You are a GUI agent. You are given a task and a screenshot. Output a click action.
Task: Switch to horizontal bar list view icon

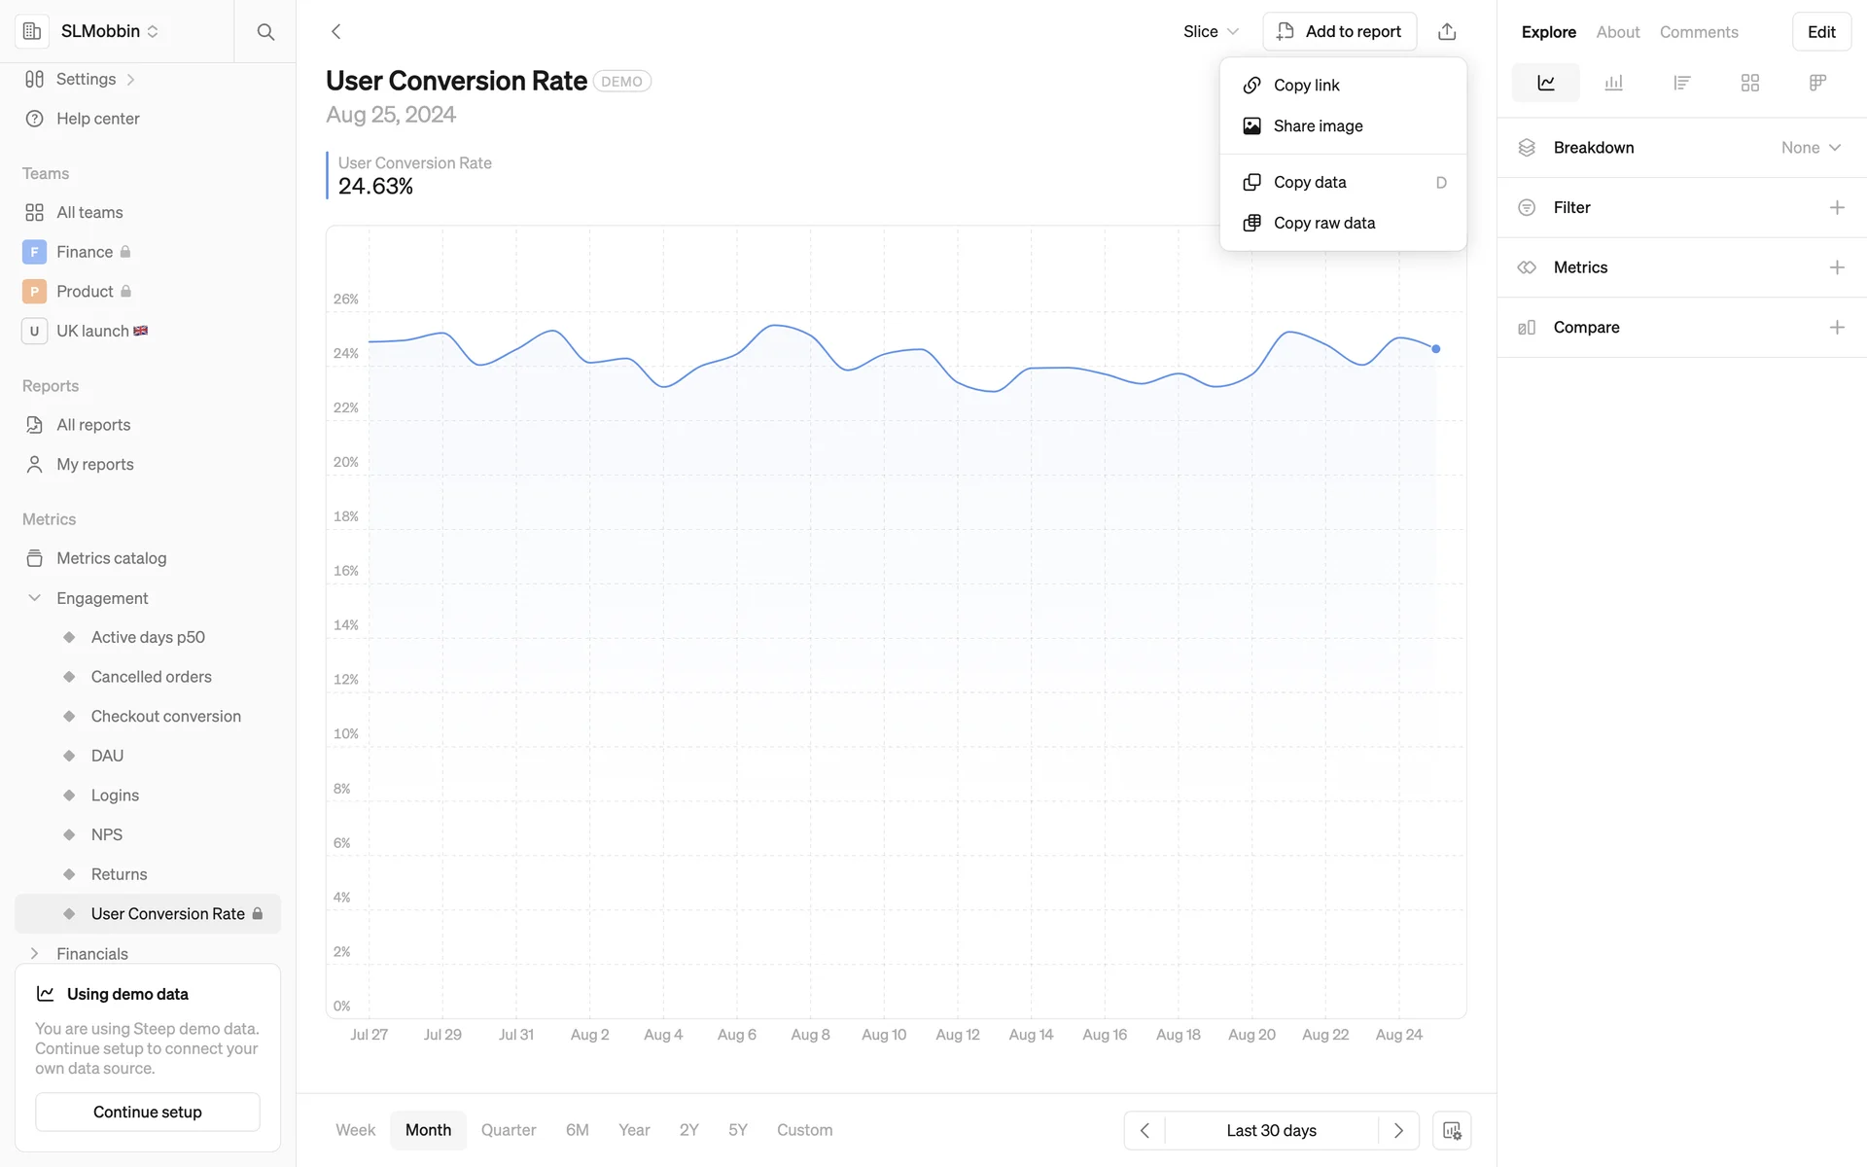point(1681,83)
